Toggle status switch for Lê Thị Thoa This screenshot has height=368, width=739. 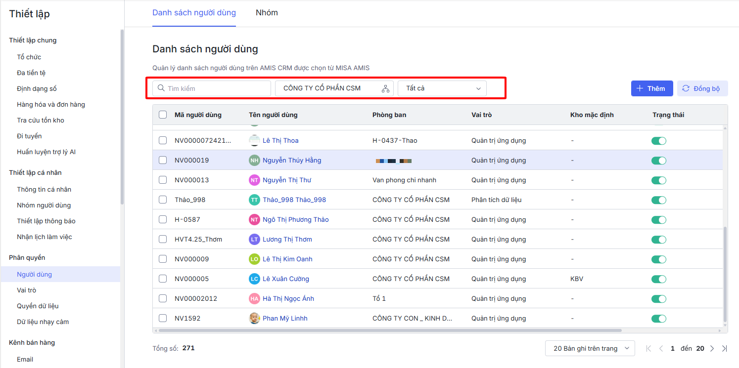659,141
